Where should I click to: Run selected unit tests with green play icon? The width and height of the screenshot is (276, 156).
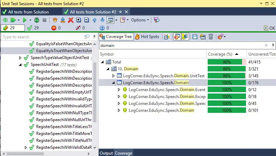tap(24, 20)
